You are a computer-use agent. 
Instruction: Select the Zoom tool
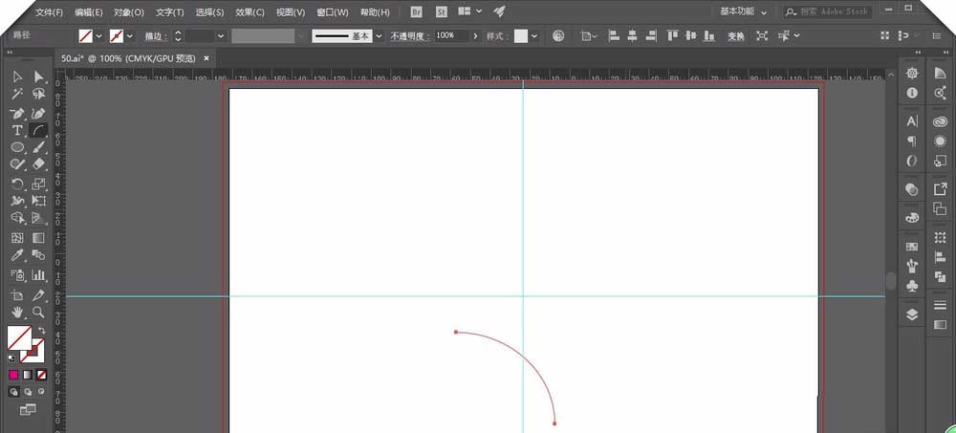click(38, 313)
